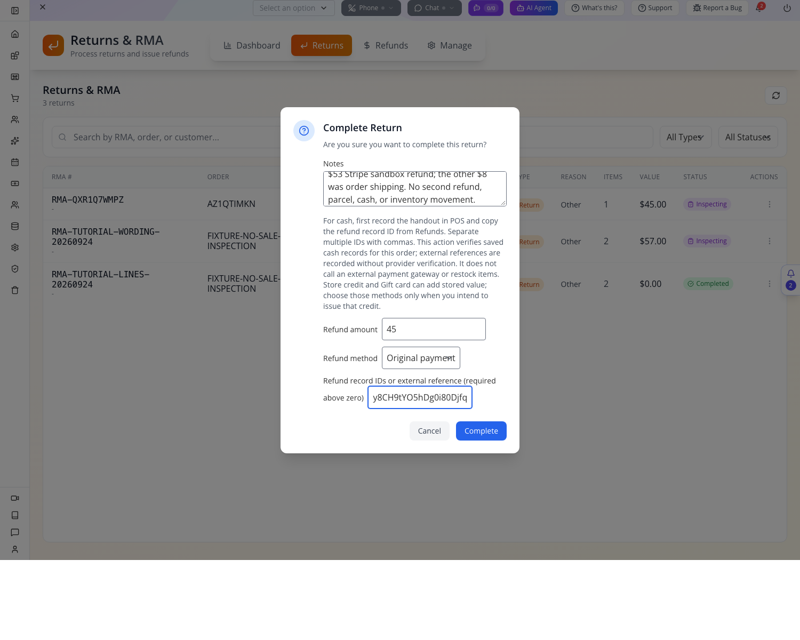Image resolution: width=800 pixels, height=640 pixels.
Task: Expand the All Types filter
Action: point(685,137)
